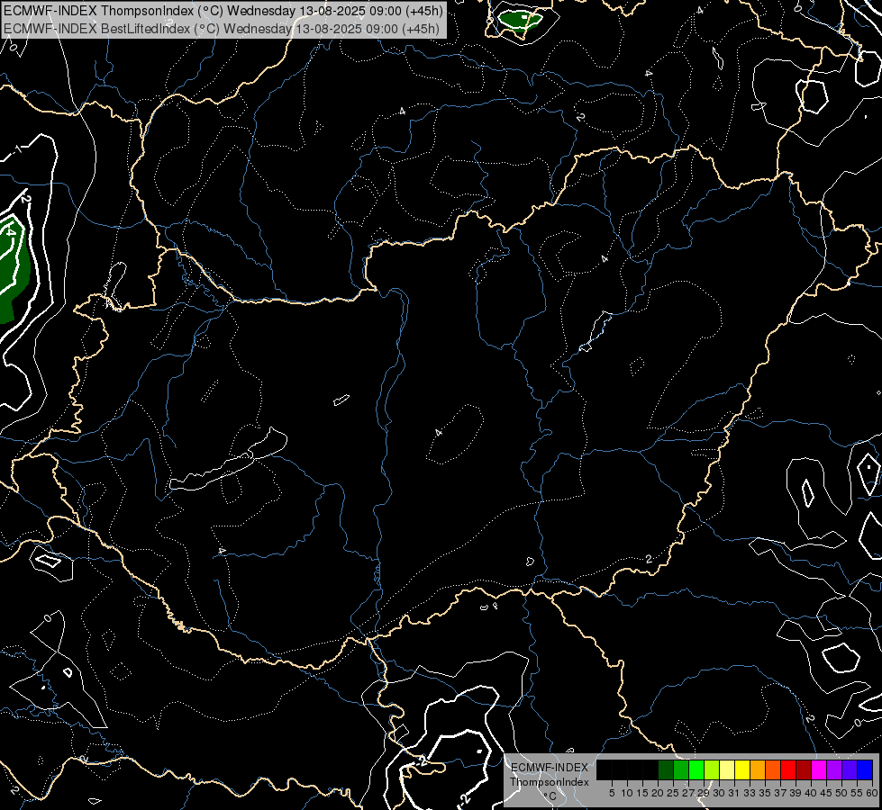
Task: Pick the purple 45-50 legend swatch
Action: click(x=834, y=769)
